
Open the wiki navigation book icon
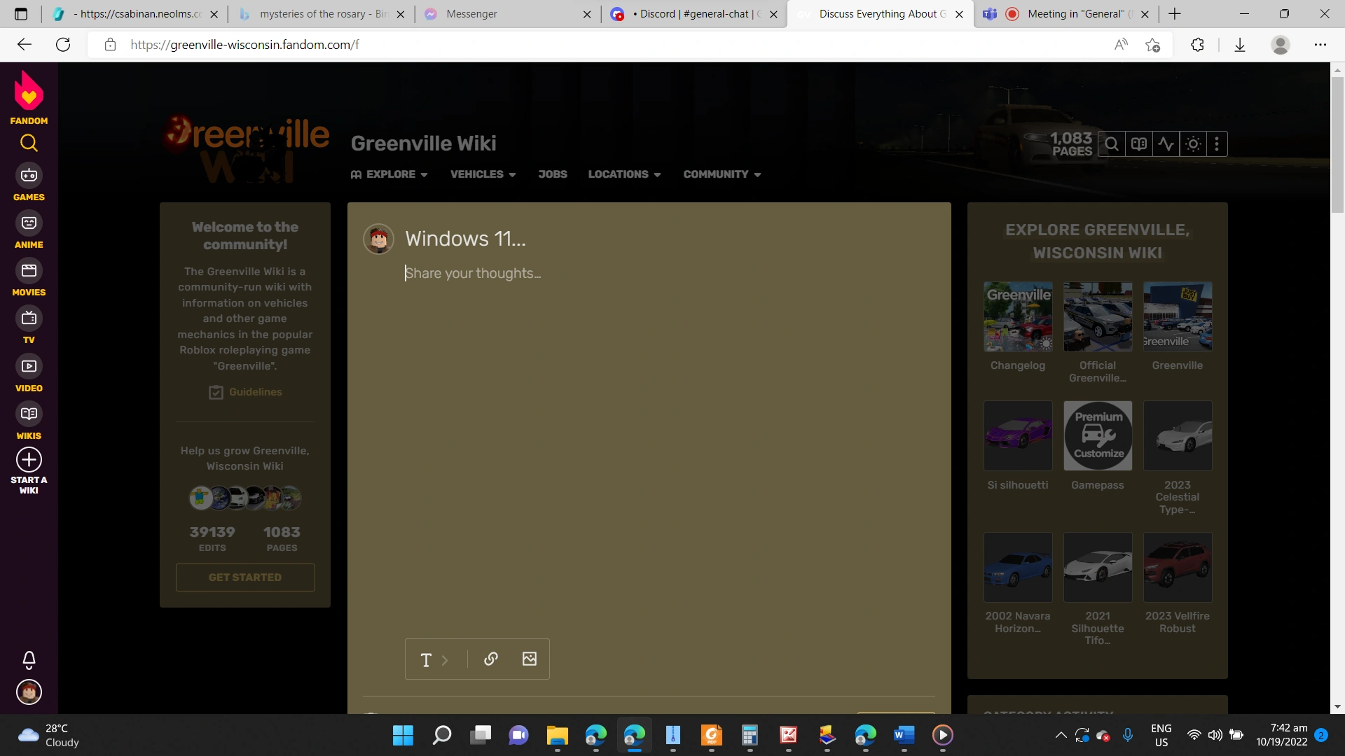1139,143
